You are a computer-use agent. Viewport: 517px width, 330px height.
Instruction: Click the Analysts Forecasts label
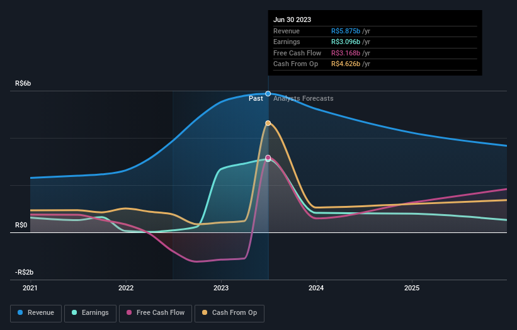[x=304, y=98]
